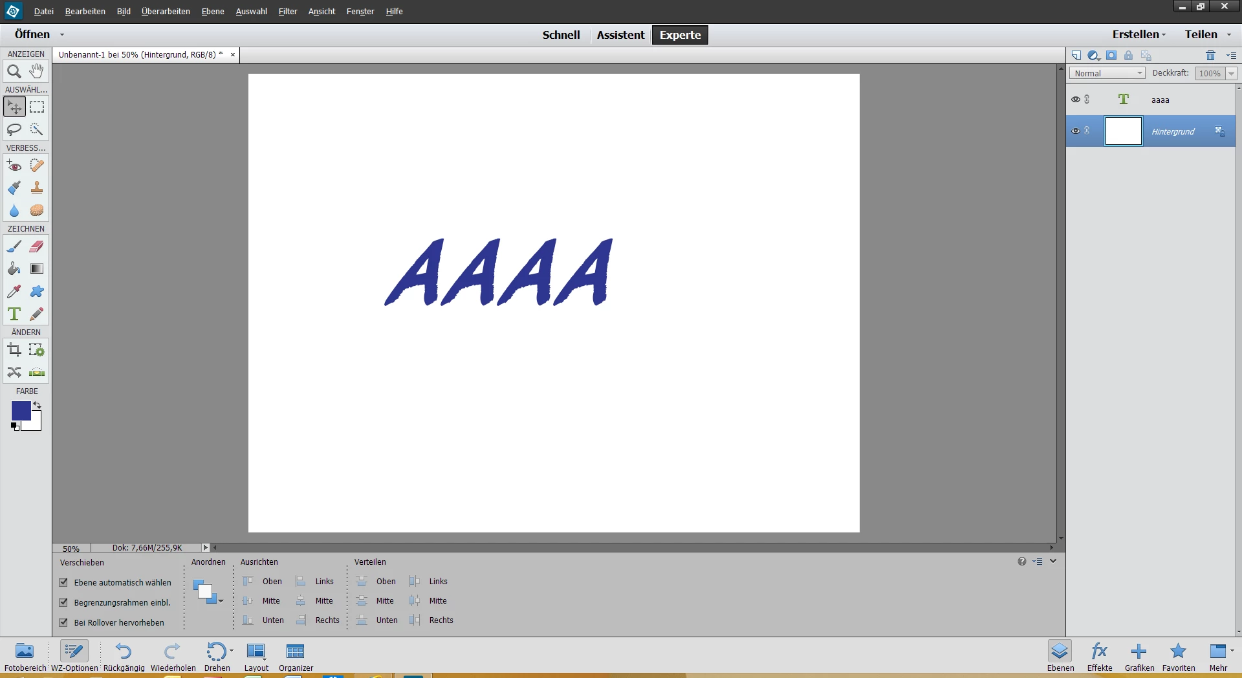The image size is (1242, 678).
Task: Select the Zoom magnifier tool
Action: (14, 71)
